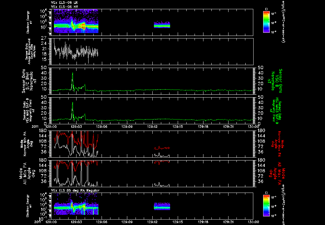Select the top spectrogram rainbow color bar
Viewport: 325px width, 225px height.
266,22
